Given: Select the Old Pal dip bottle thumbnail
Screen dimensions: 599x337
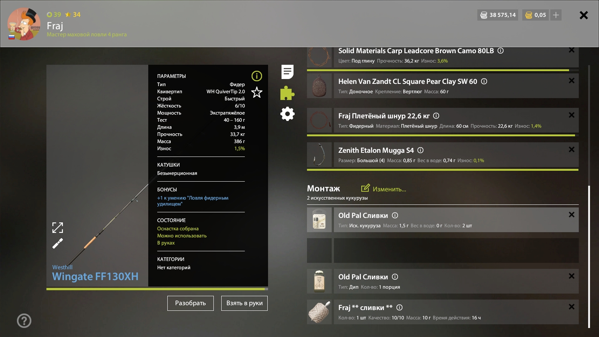Looking at the screenshot, I should (319, 281).
